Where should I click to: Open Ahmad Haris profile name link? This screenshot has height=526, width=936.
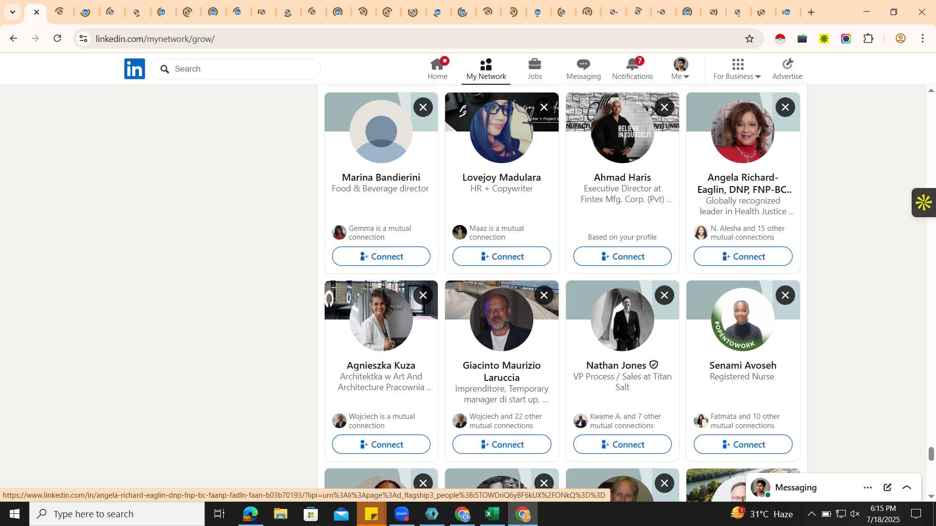(x=623, y=177)
